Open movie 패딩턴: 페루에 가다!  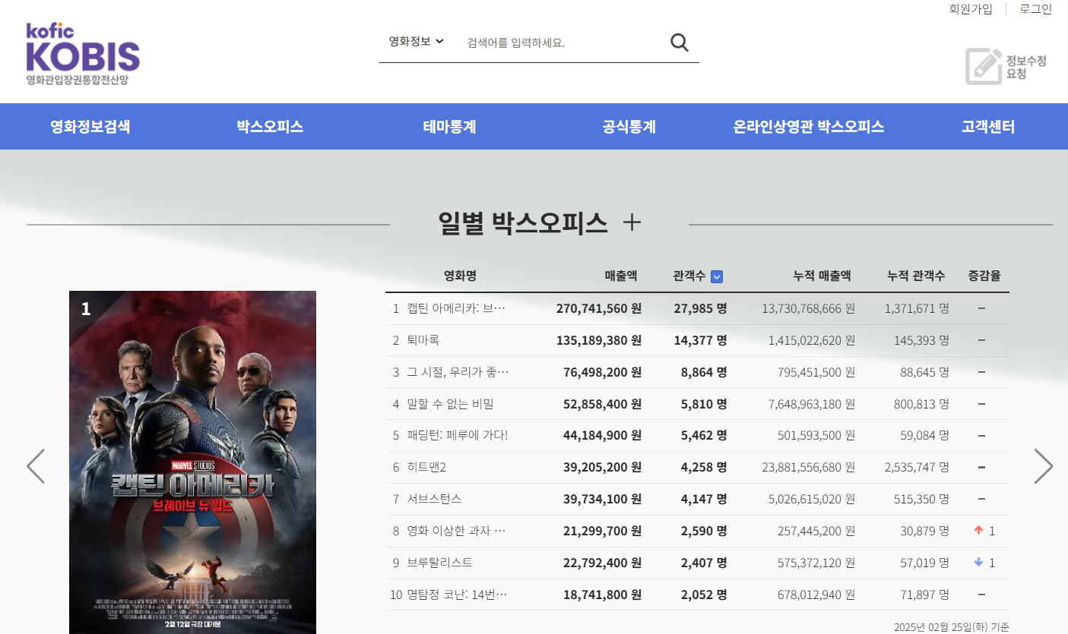pyautogui.click(x=457, y=436)
